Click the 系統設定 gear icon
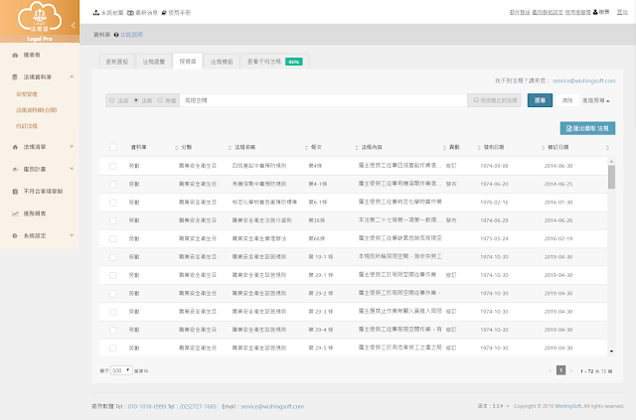Screen dimensions: 636x420 [x=15, y=235]
